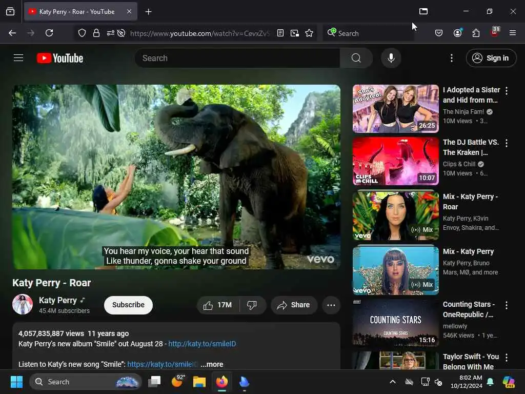
Task: Open options menu for I Adopted a Sister
Action: (x=506, y=90)
